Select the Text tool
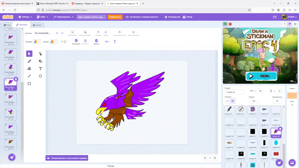This screenshot has height=168, width=299. point(40,69)
